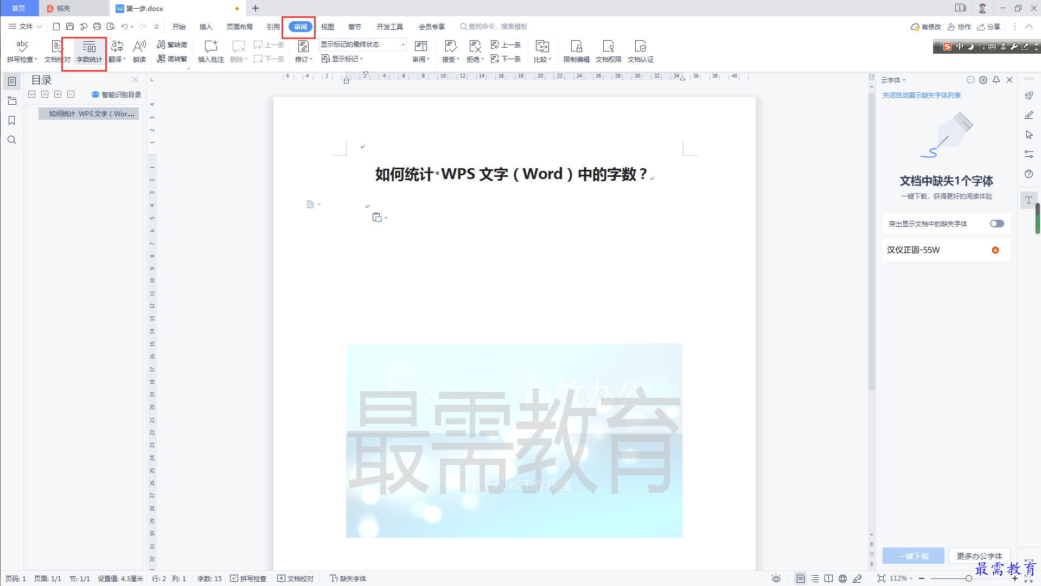Screen dimensions: 1041x586
Task: Undo the last action
Action: coord(124,26)
